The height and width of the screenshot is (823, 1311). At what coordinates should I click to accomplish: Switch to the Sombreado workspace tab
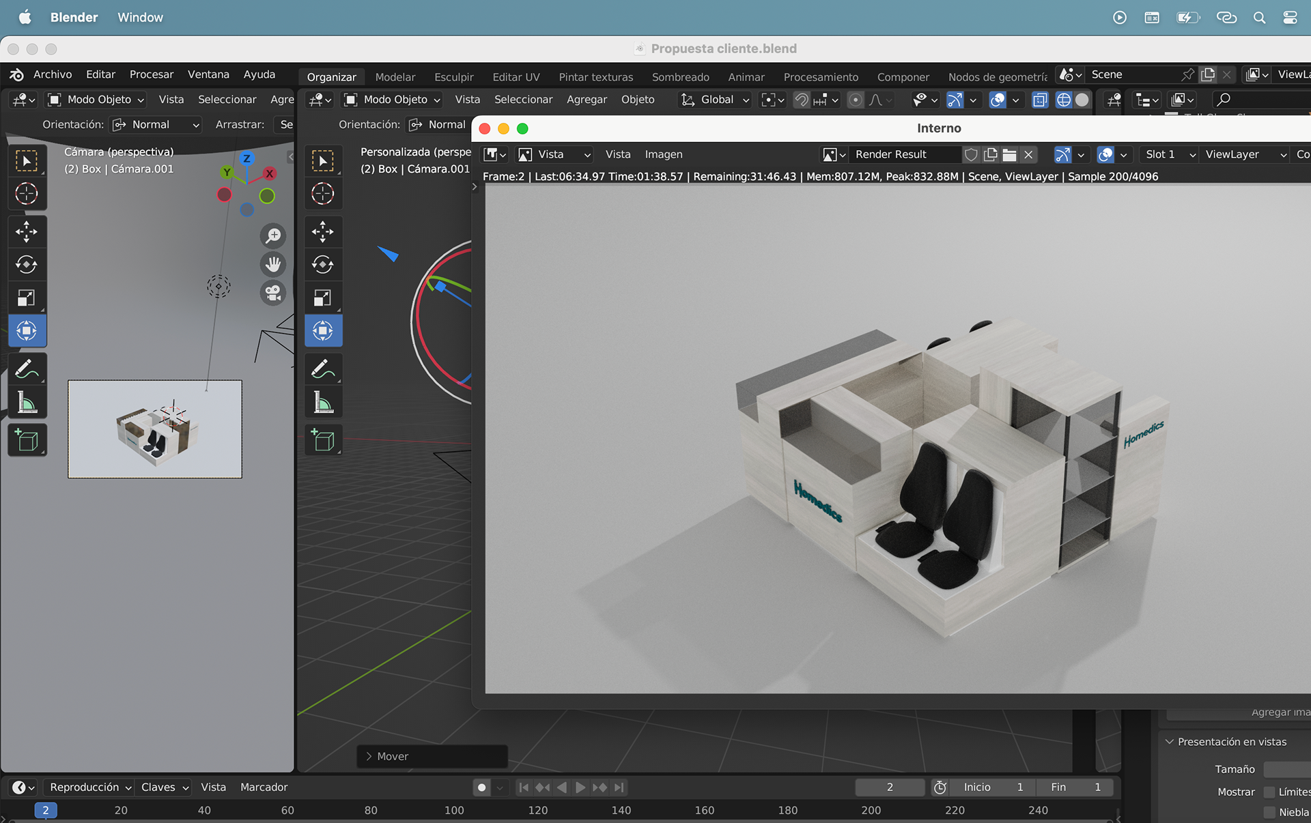681,77
